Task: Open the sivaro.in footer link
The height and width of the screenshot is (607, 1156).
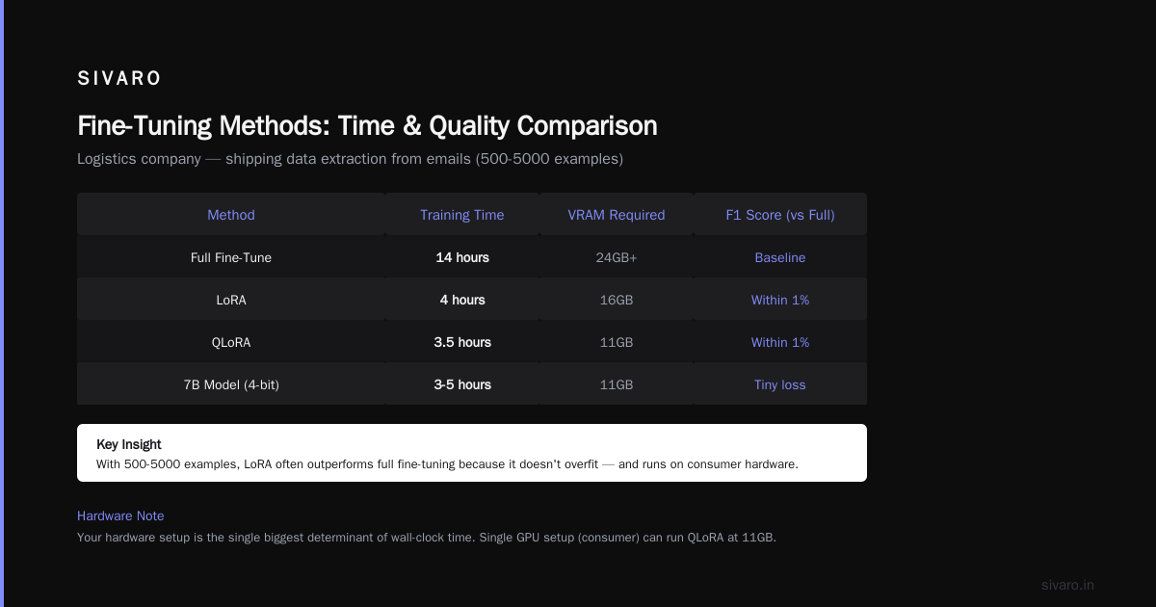Action: tap(1068, 585)
